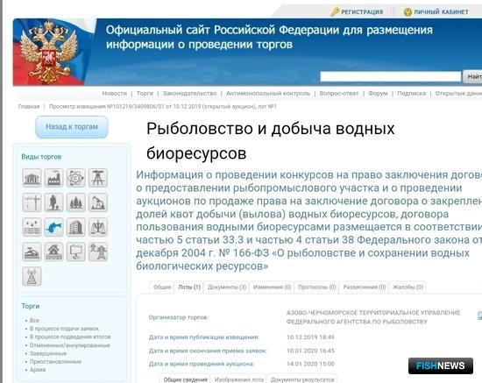Click the Russian coat of arms logo
Viewport: 482px width, 383px height.
pos(49,52)
